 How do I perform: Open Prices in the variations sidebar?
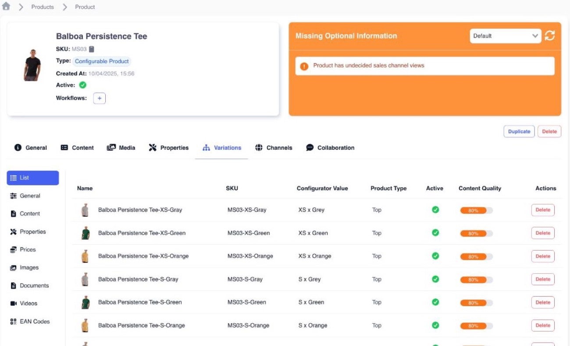click(23, 250)
